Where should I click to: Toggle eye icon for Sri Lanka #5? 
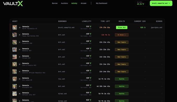(x=20, y=79)
